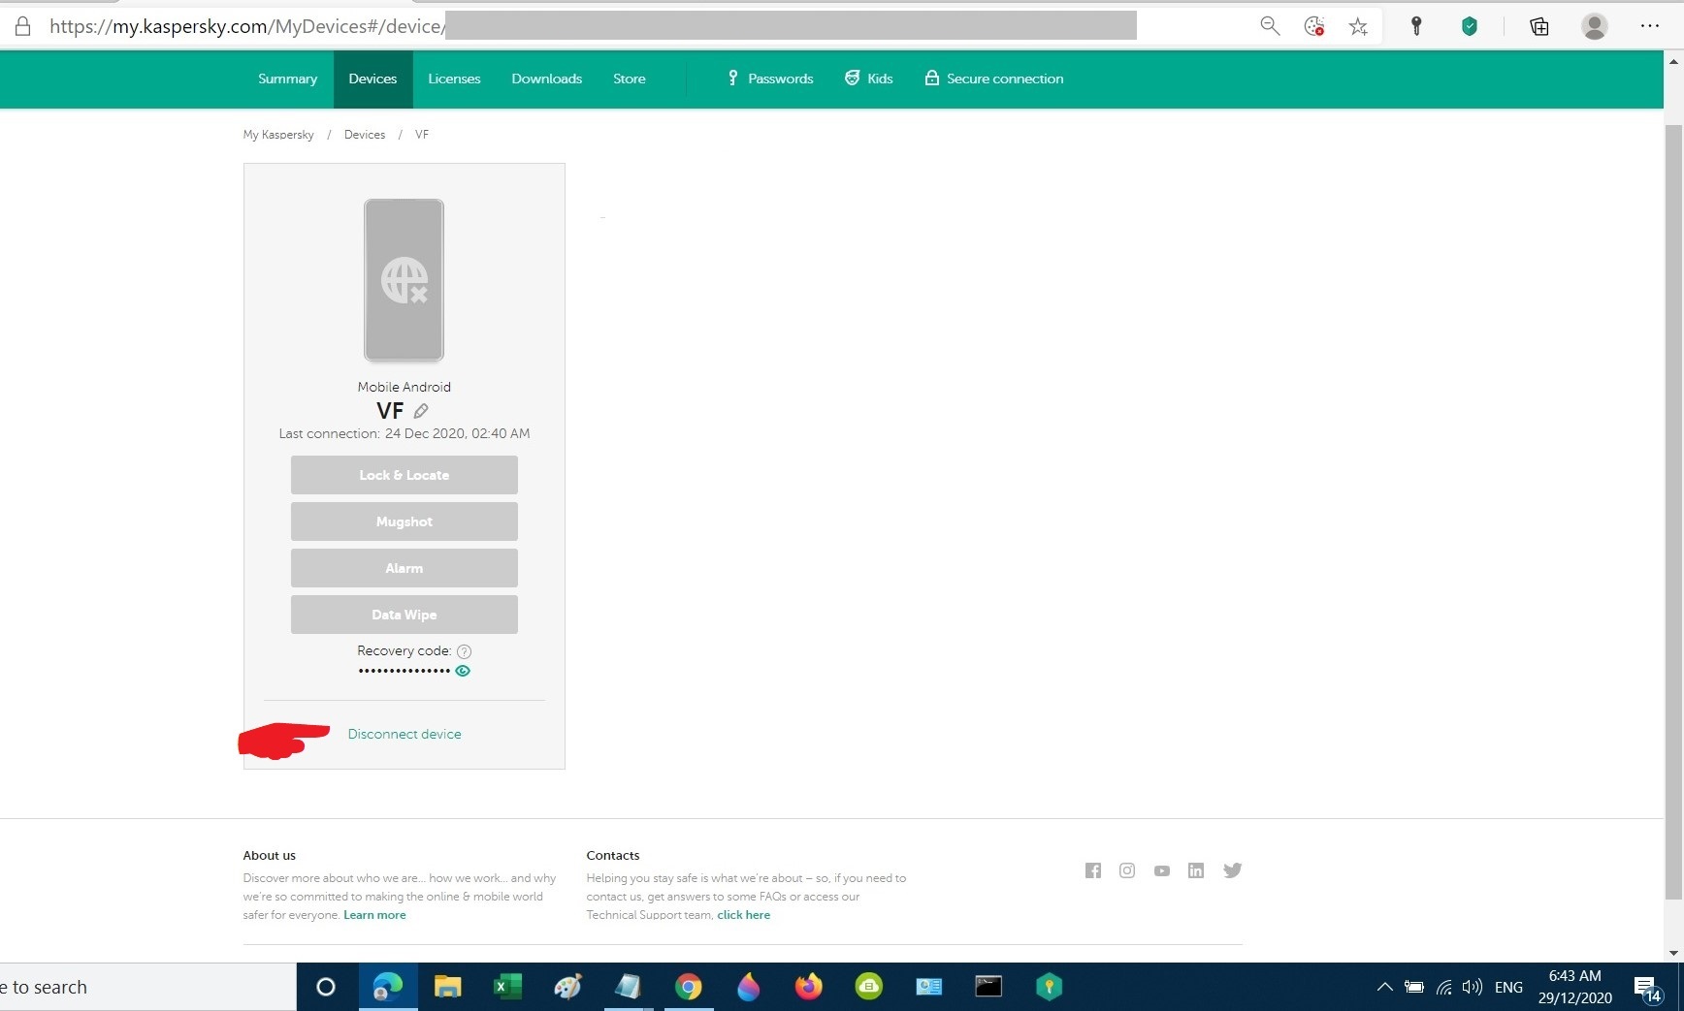Click the Alarm button
1684x1011 pixels.
click(x=405, y=568)
